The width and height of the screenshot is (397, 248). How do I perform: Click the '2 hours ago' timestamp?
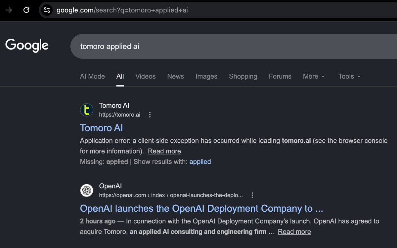pos(98,221)
